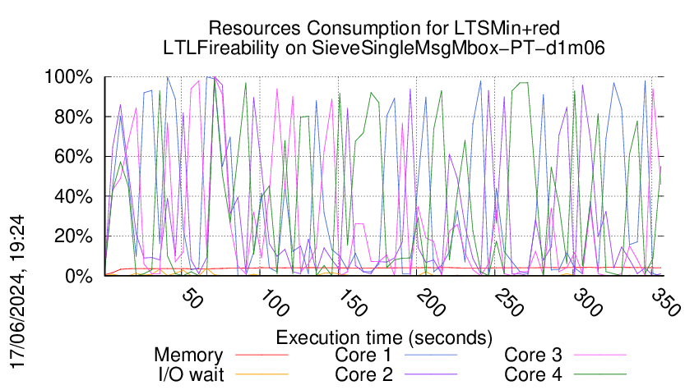This screenshot has height=390, width=699.
Task: Click the x-axis tick label 350
Action: click(665, 303)
